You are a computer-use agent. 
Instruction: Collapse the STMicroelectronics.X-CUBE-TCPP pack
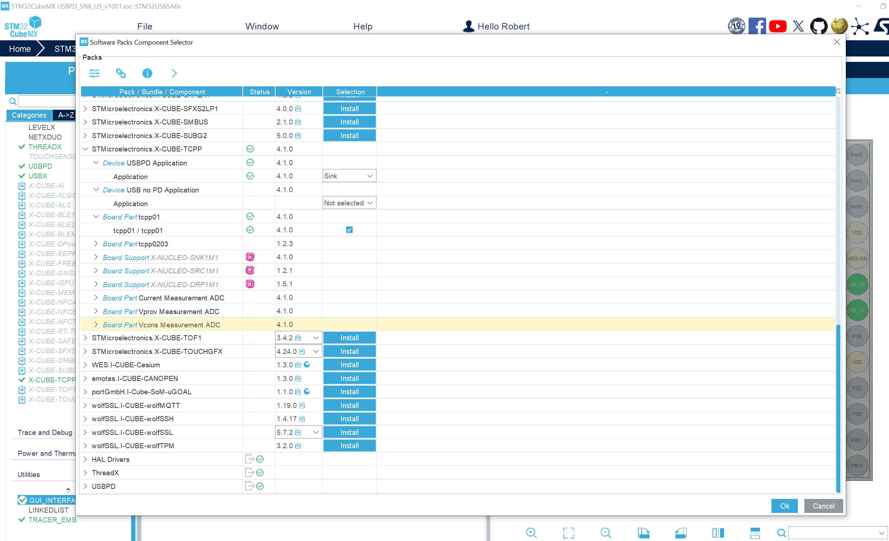(85, 149)
